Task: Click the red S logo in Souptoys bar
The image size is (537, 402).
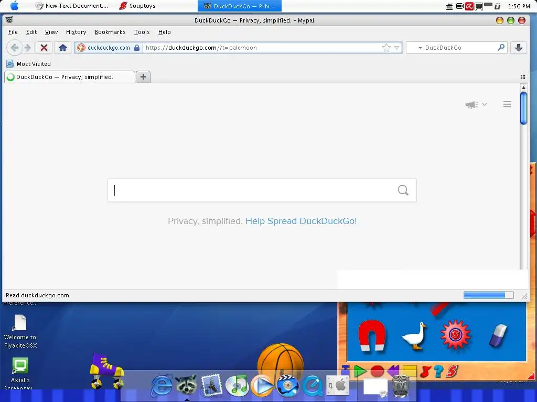Action: pyautogui.click(x=452, y=372)
